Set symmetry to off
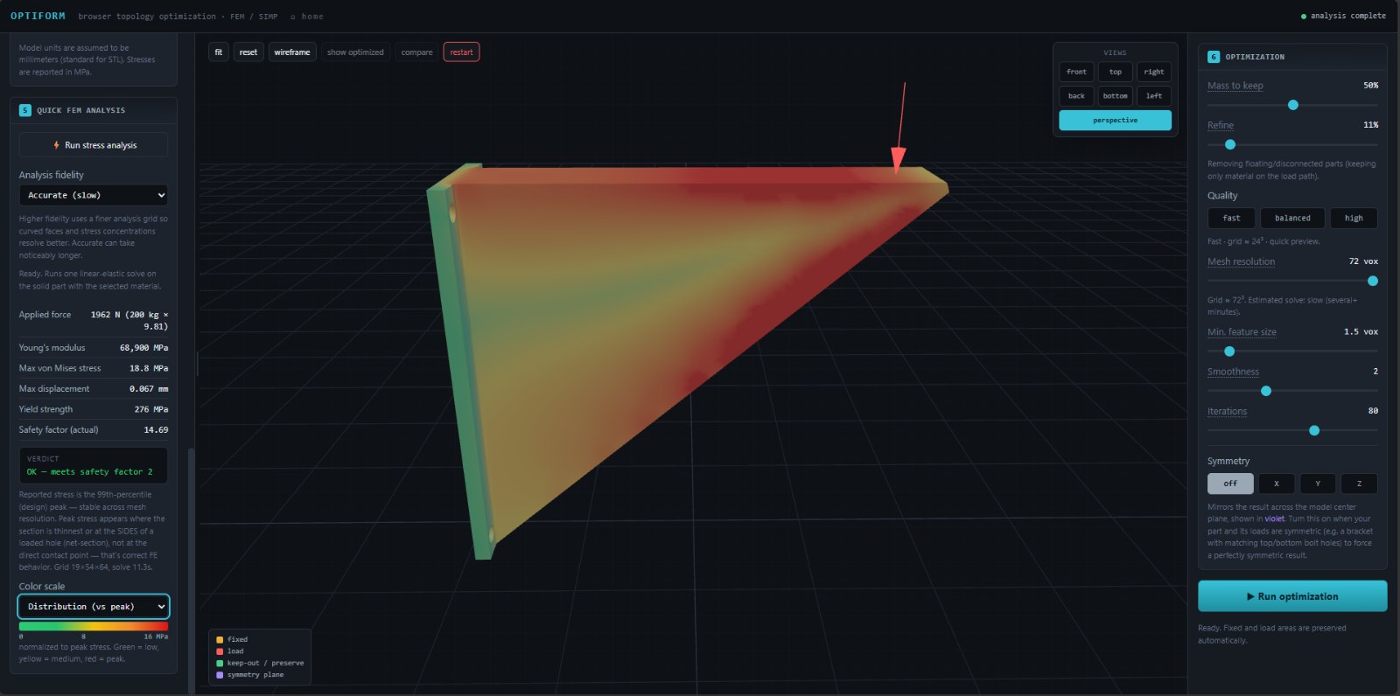 1230,484
